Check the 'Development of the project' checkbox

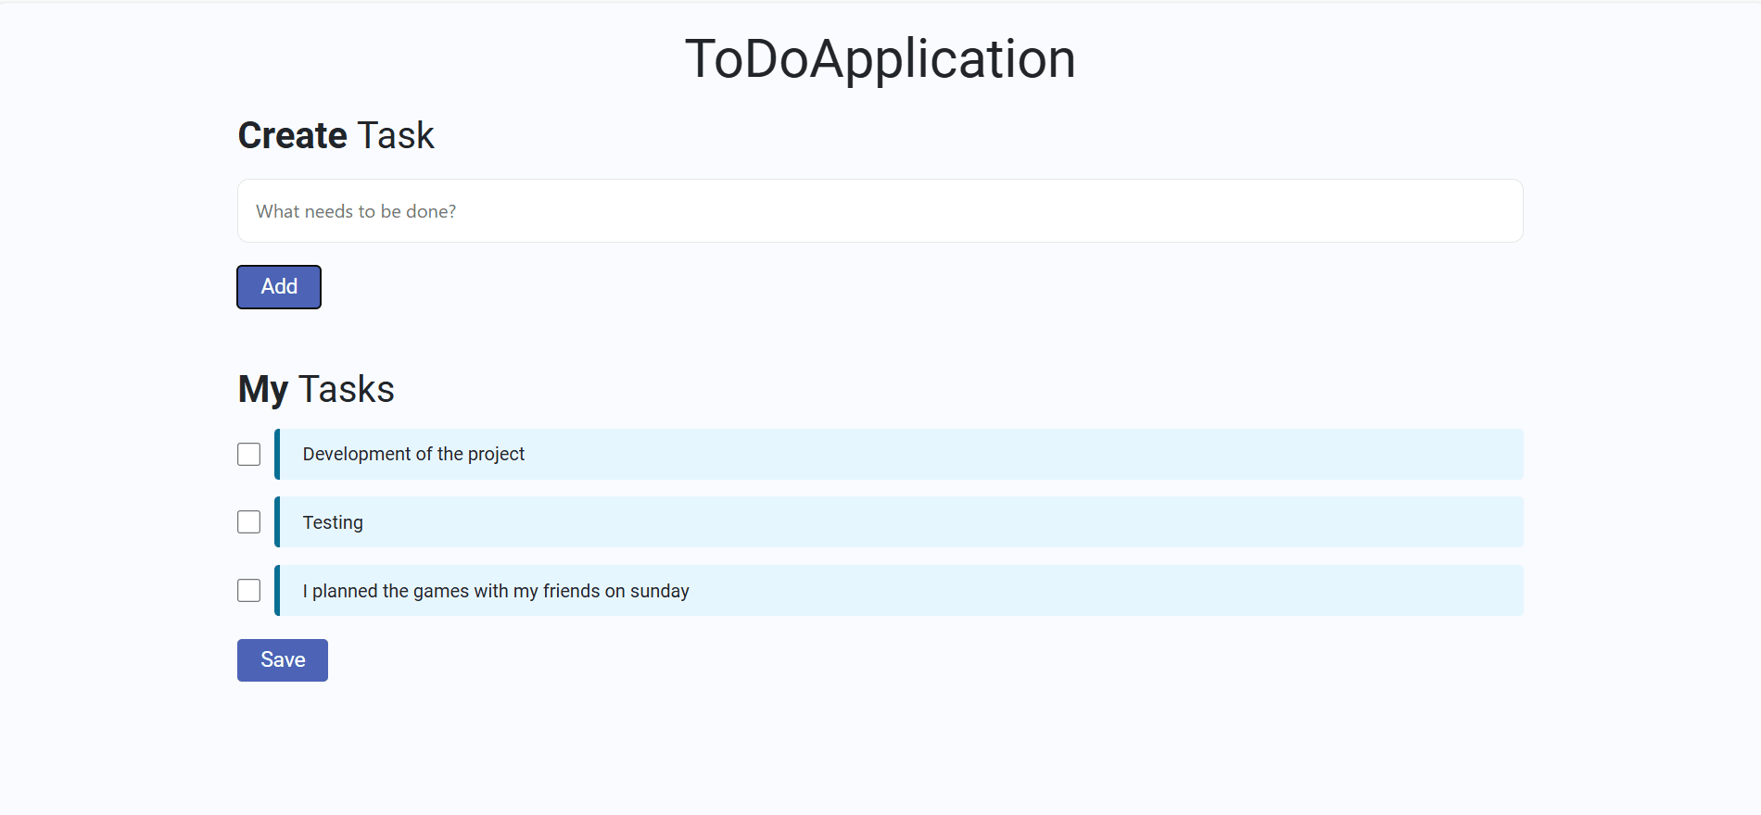[x=248, y=454]
